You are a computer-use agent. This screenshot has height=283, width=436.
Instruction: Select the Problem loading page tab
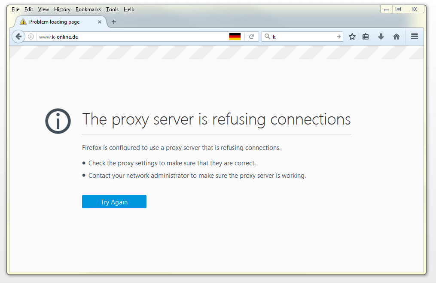61,21
